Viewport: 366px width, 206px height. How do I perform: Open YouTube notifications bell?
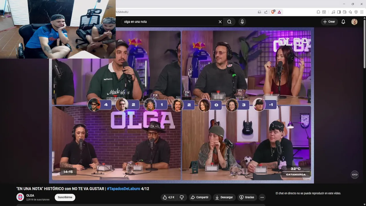pos(343,22)
